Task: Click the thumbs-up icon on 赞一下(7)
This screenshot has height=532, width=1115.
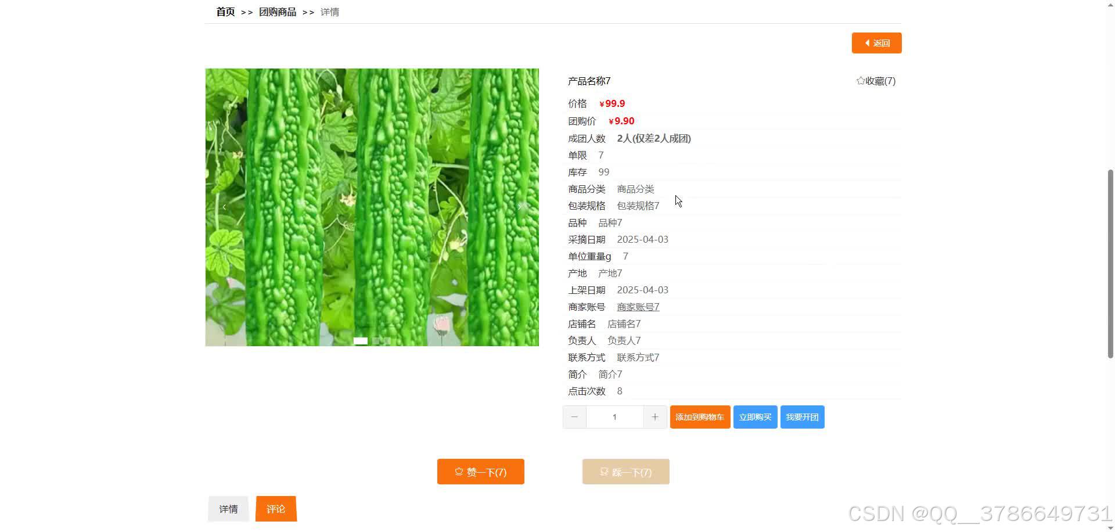Action: pos(459,472)
